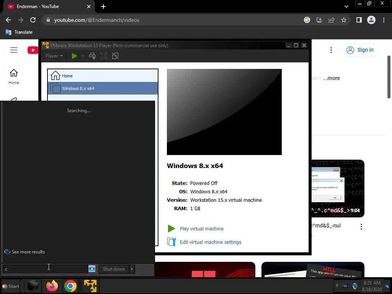Click the Start menu search input field
The image size is (392, 294).
coord(46,269)
